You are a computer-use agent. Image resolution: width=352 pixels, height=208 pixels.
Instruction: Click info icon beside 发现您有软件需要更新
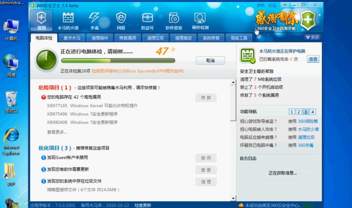tap(44, 169)
